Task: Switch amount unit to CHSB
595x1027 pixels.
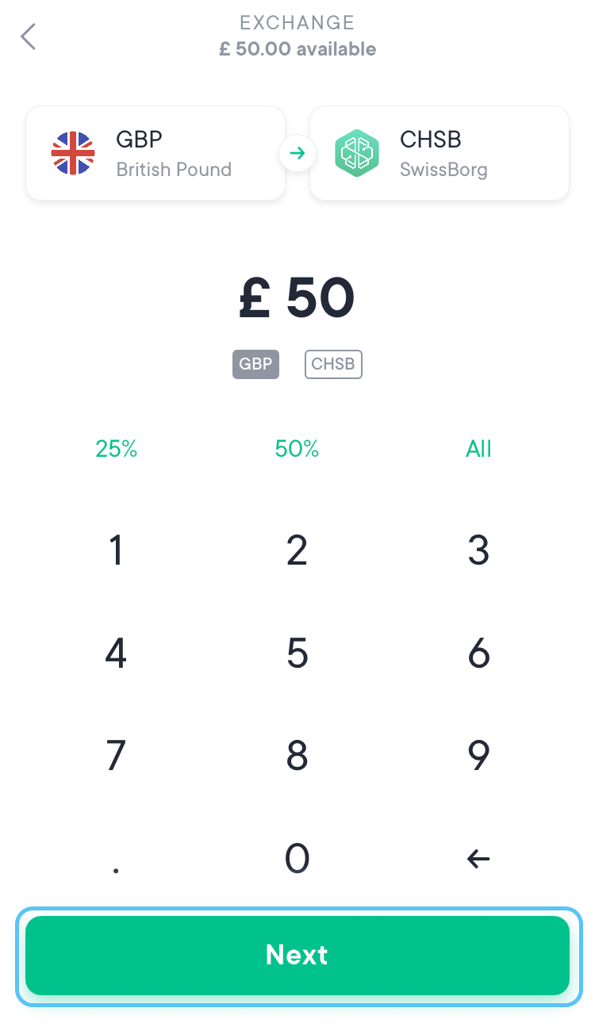Action: [333, 365]
